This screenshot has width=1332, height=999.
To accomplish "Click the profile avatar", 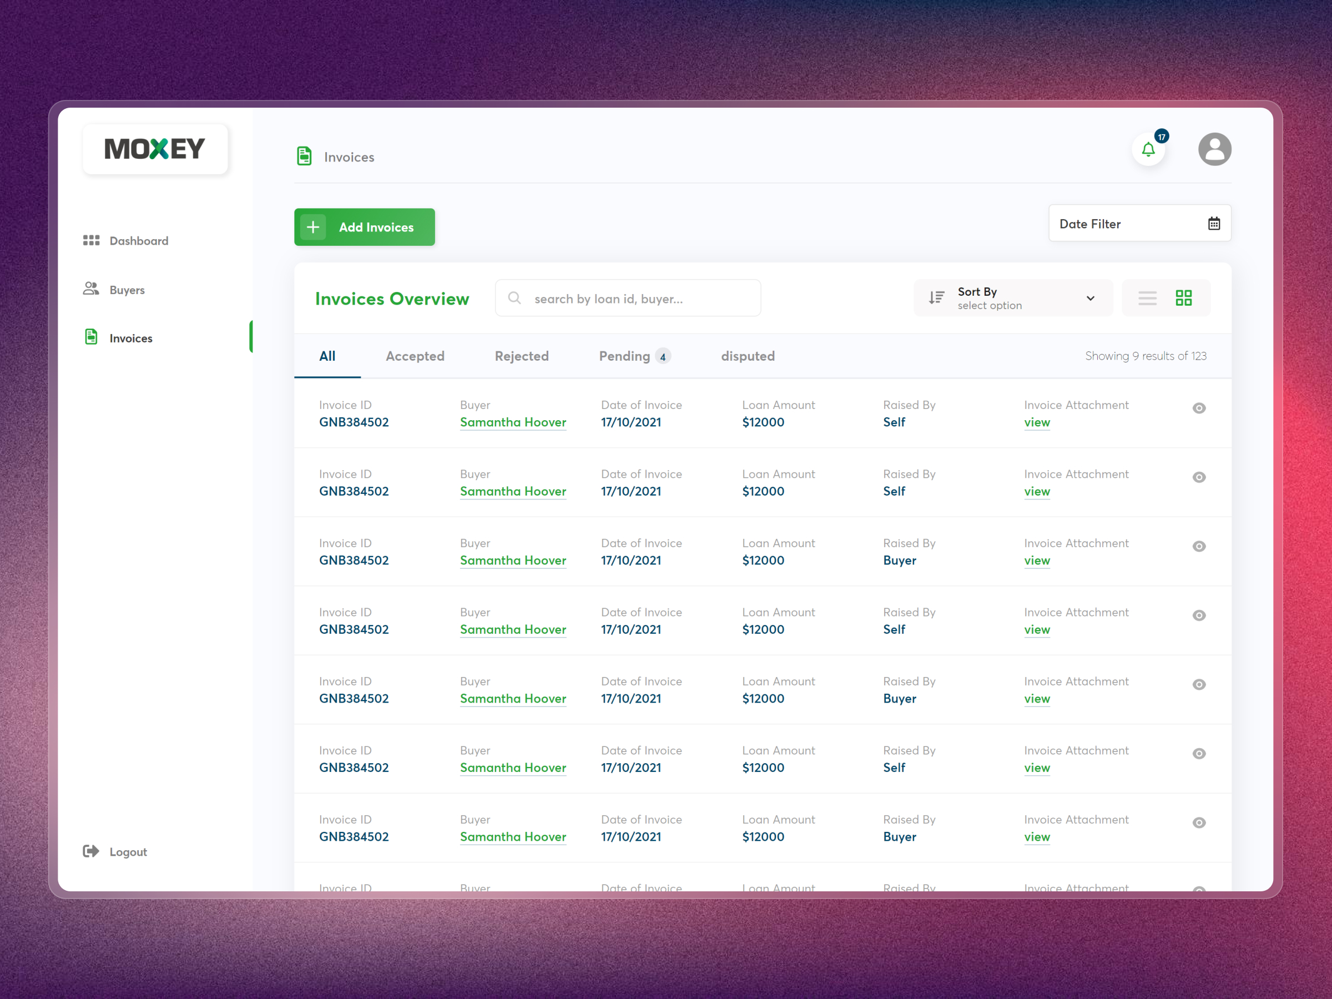I will (1214, 149).
